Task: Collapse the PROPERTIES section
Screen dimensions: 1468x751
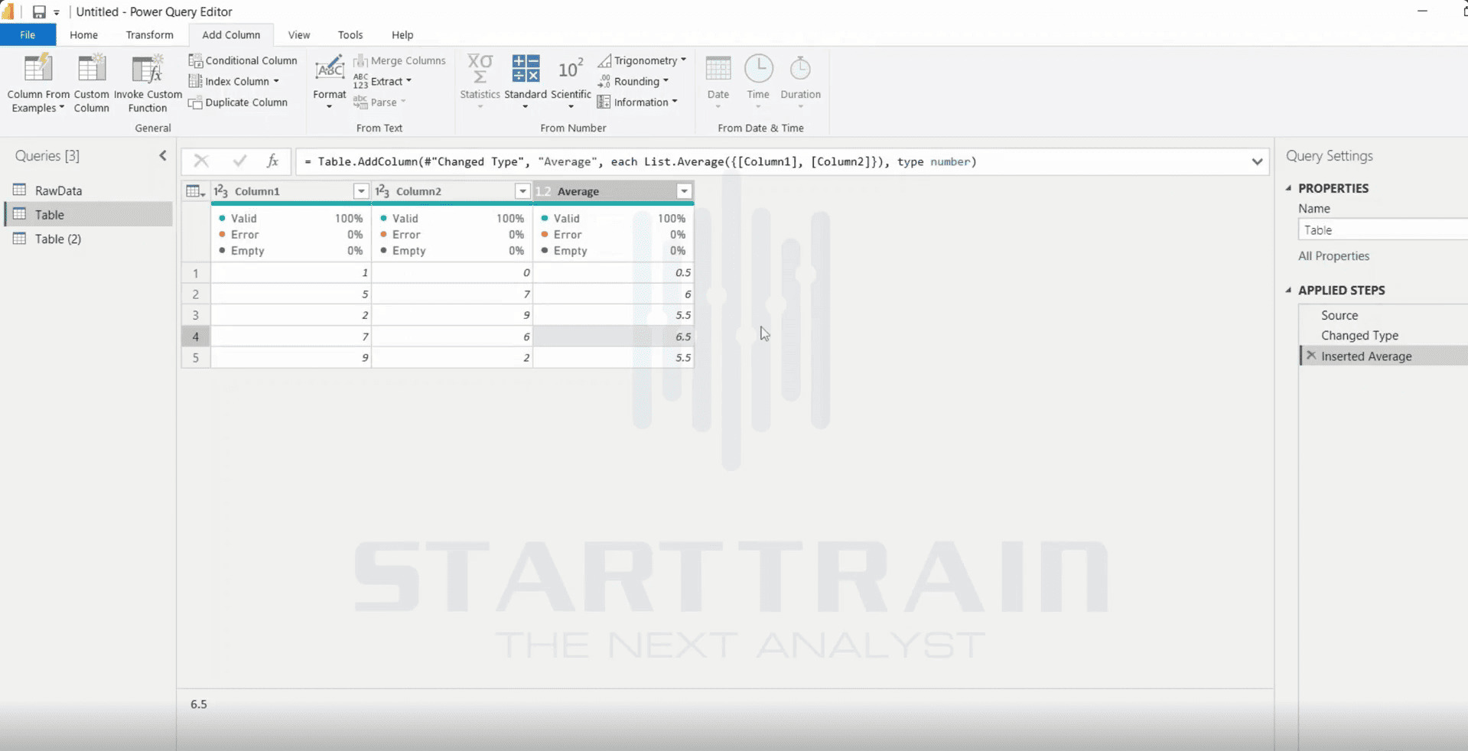Action: pyautogui.click(x=1289, y=188)
